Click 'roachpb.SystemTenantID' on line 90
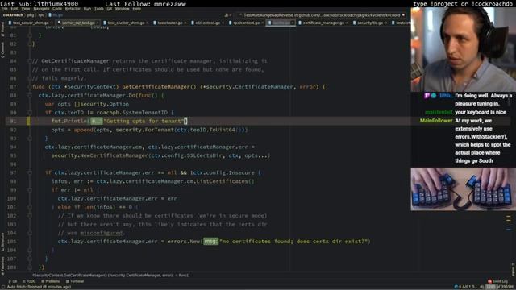The height and width of the screenshot is (290, 516). pos(132,113)
